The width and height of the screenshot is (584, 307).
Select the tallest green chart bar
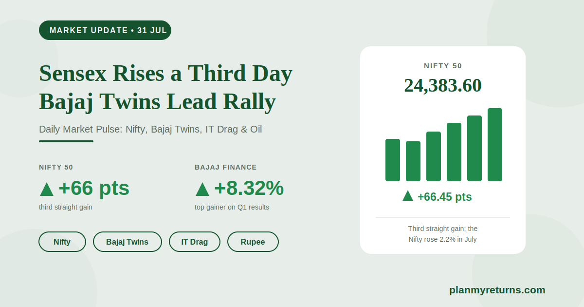495,145
